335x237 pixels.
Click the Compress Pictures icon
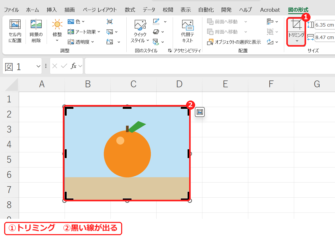point(110,22)
